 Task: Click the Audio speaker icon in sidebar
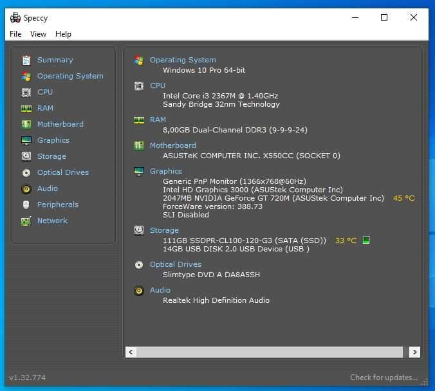click(x=26, y=189)
